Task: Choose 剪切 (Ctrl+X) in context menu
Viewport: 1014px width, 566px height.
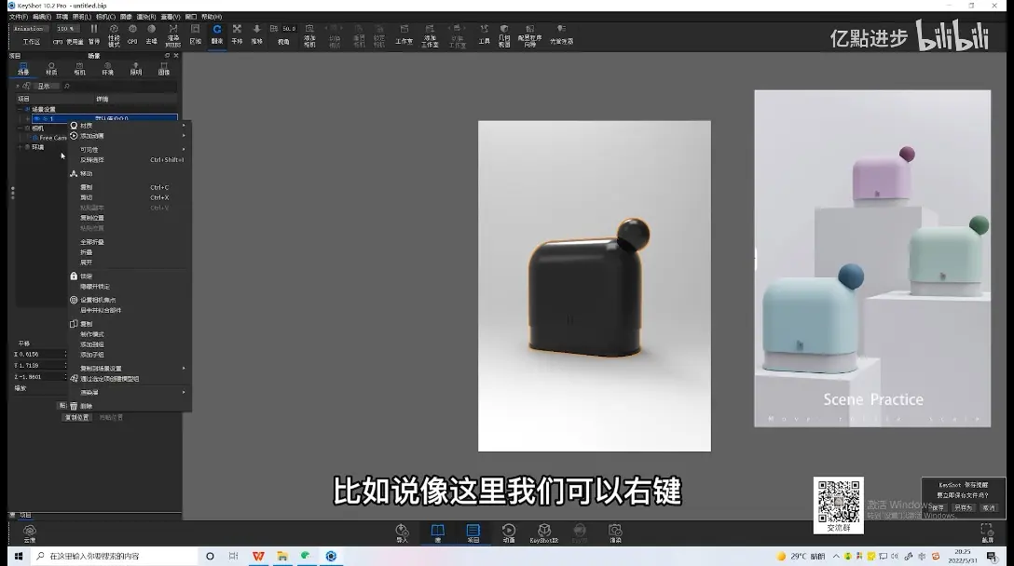Action: pyautogui.click(x=128, y=197)
